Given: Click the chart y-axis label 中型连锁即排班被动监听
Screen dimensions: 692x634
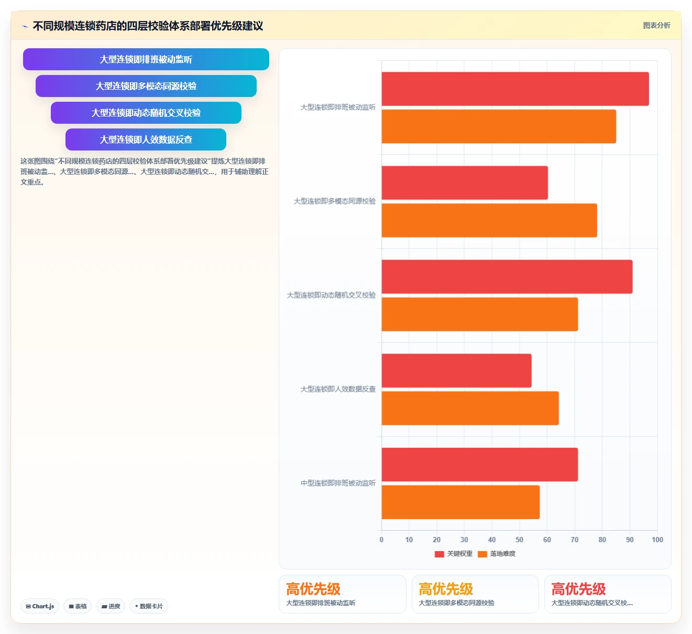Looking at the screenshot, I should tap(338, 483).
